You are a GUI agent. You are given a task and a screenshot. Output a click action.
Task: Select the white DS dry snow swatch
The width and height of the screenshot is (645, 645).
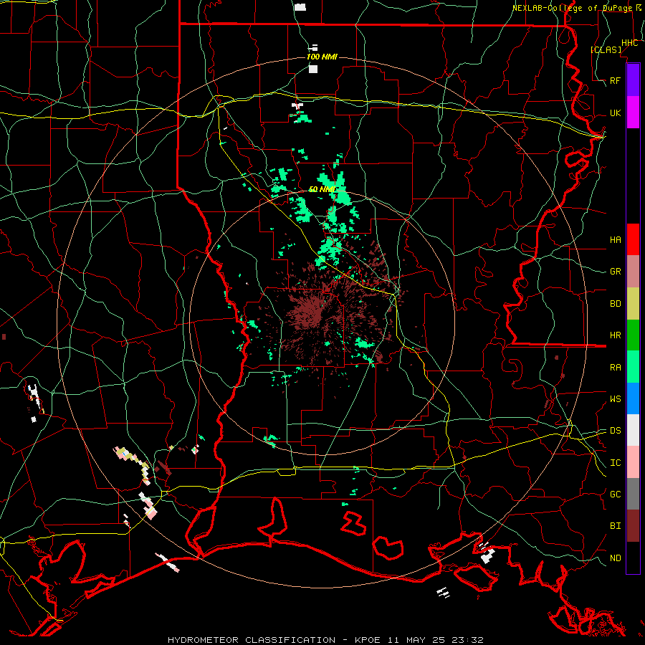coord(633,430)
